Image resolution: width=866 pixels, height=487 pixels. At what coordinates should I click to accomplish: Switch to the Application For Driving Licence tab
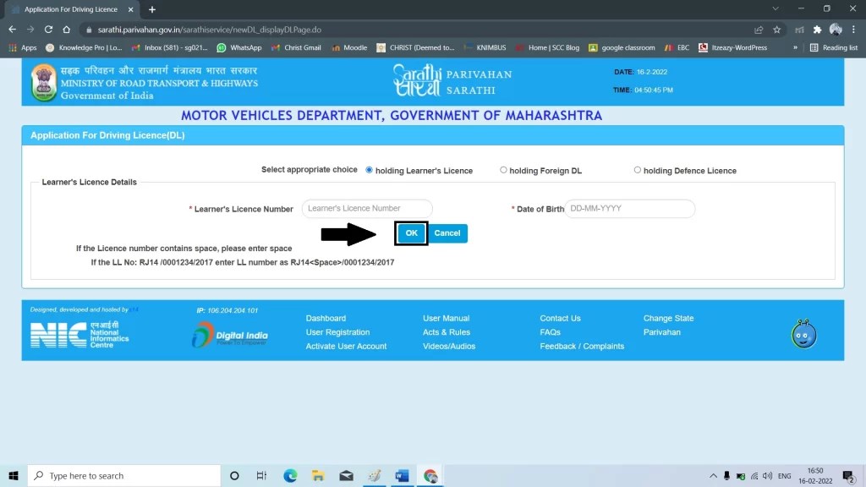[x=72, y=9]
